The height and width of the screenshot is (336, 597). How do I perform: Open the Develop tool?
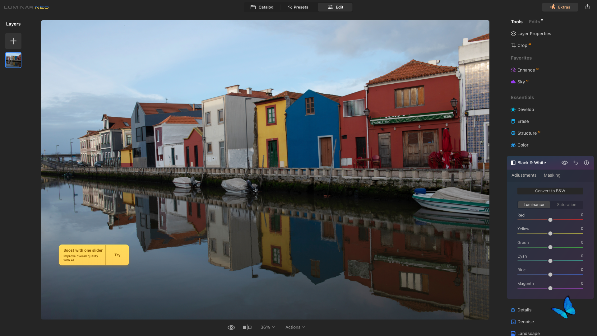pyautogui.click(x=522, y=110)
